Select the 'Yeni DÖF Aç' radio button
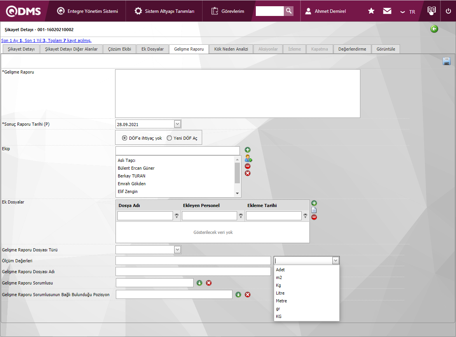This screenshot has height=337, width=456. pos(169,138)
